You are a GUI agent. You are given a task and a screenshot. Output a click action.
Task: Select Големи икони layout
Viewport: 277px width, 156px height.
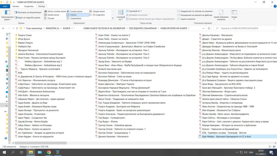[x=75, y=11]
